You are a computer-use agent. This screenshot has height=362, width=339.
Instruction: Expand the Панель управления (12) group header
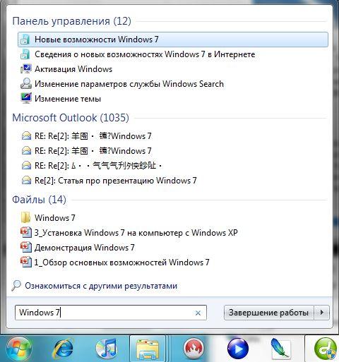(71, 21)
